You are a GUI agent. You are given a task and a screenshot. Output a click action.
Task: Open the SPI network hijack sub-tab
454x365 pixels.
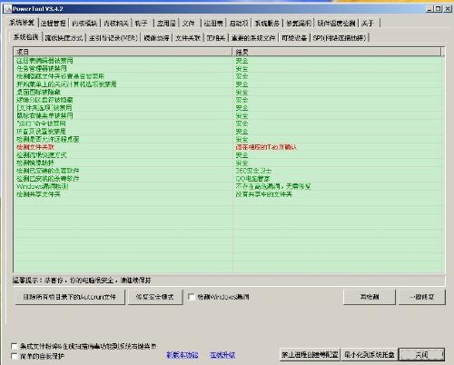click(340, 38)
